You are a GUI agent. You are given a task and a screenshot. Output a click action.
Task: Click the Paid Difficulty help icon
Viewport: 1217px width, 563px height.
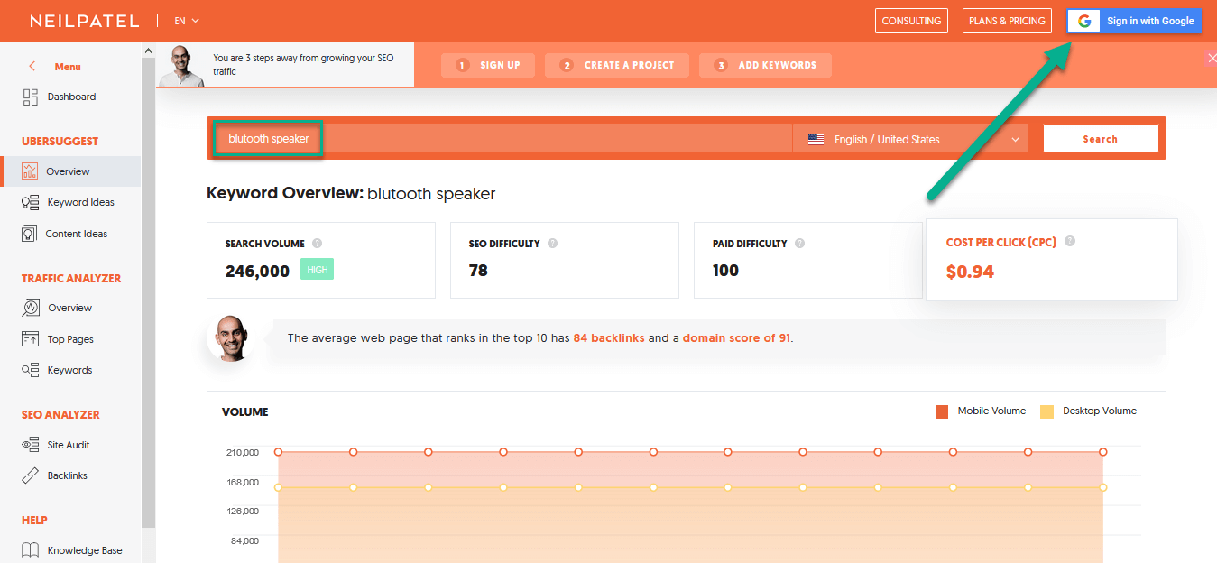(799, 244)
